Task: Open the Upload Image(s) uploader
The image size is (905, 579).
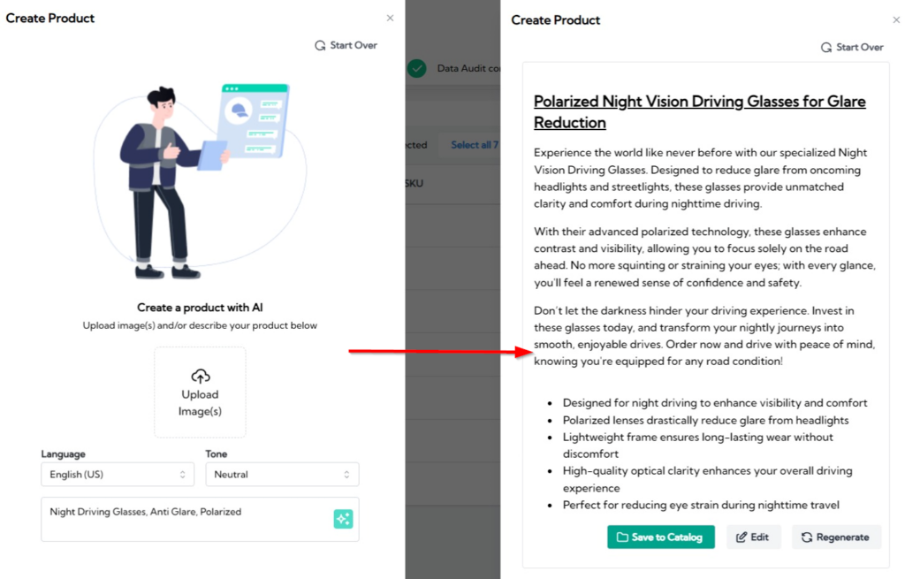Action: (200, 392)
